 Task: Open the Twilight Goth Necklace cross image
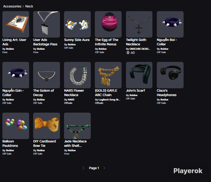pos(139,24)
